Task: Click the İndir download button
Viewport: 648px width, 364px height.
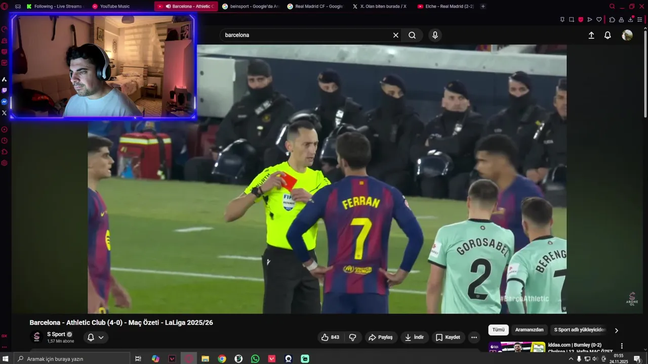Action: 414,337
